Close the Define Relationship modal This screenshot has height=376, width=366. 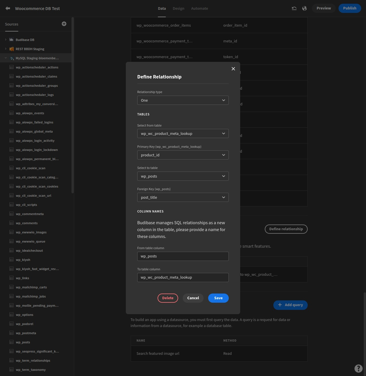[233, 69]
